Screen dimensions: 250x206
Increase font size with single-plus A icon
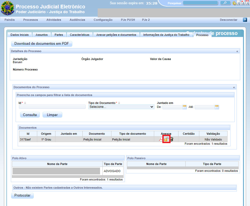coord(243,3)
